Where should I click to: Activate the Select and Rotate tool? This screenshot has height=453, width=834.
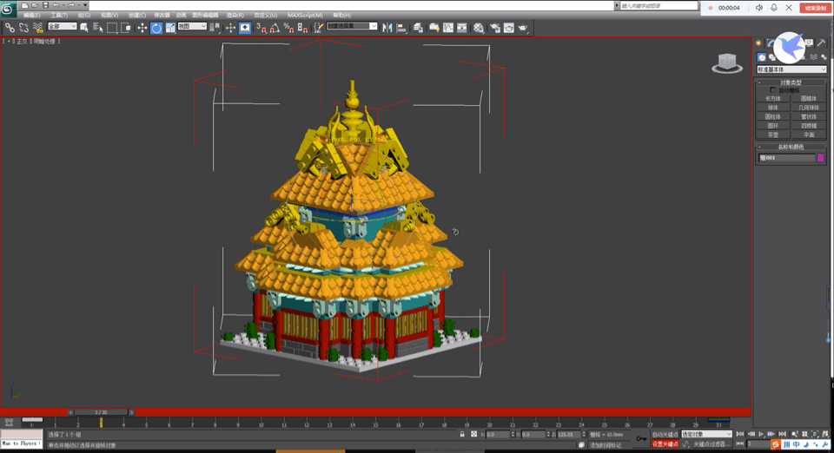(x=156, y=28)
